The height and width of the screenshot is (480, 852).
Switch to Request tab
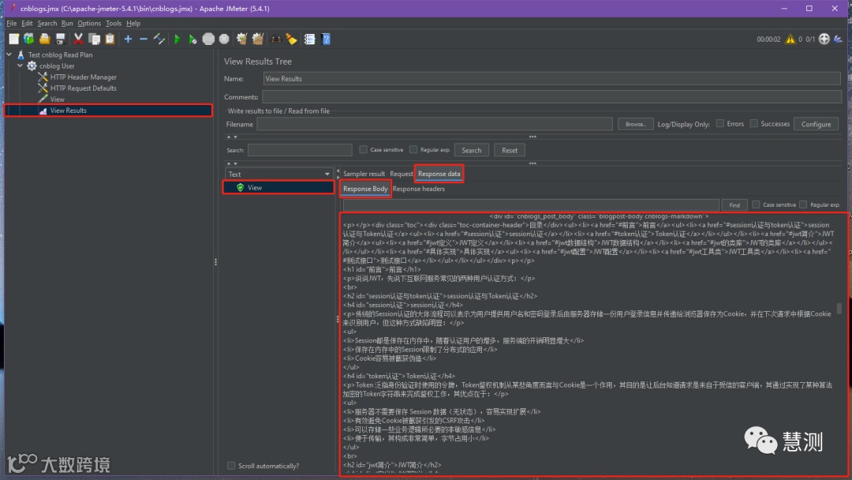tap(401, 174)
